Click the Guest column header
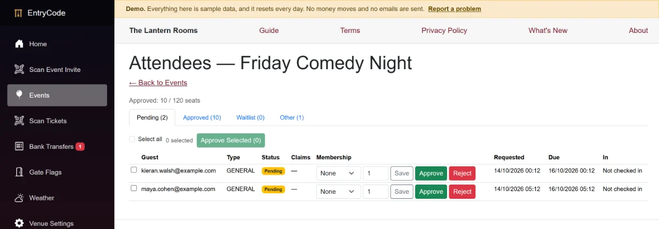Viewport: 659px width, 229px height. tap(150, 158)
